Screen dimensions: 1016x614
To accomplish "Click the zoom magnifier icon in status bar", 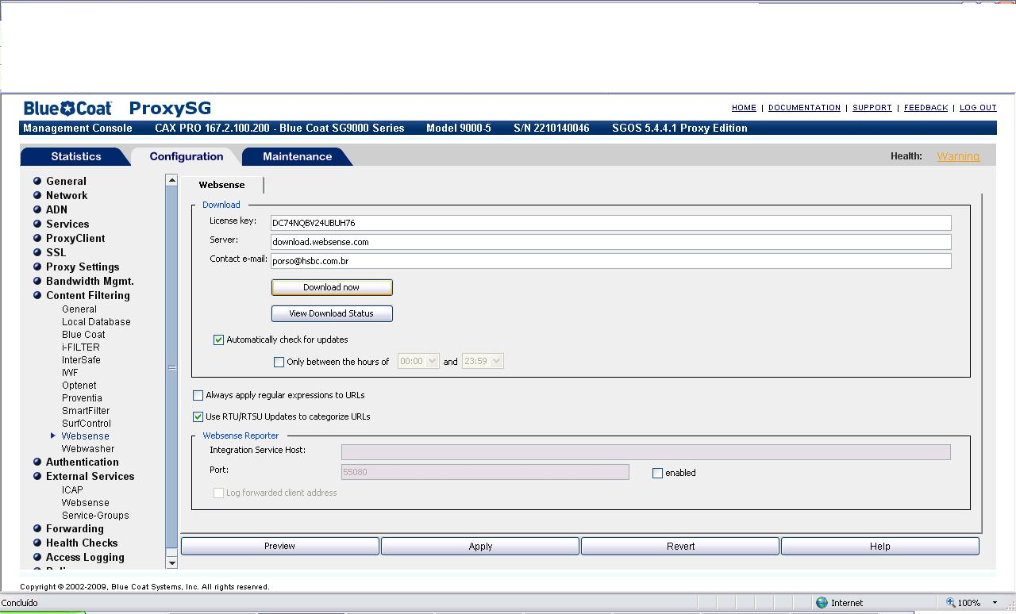I will coord(950,603).
